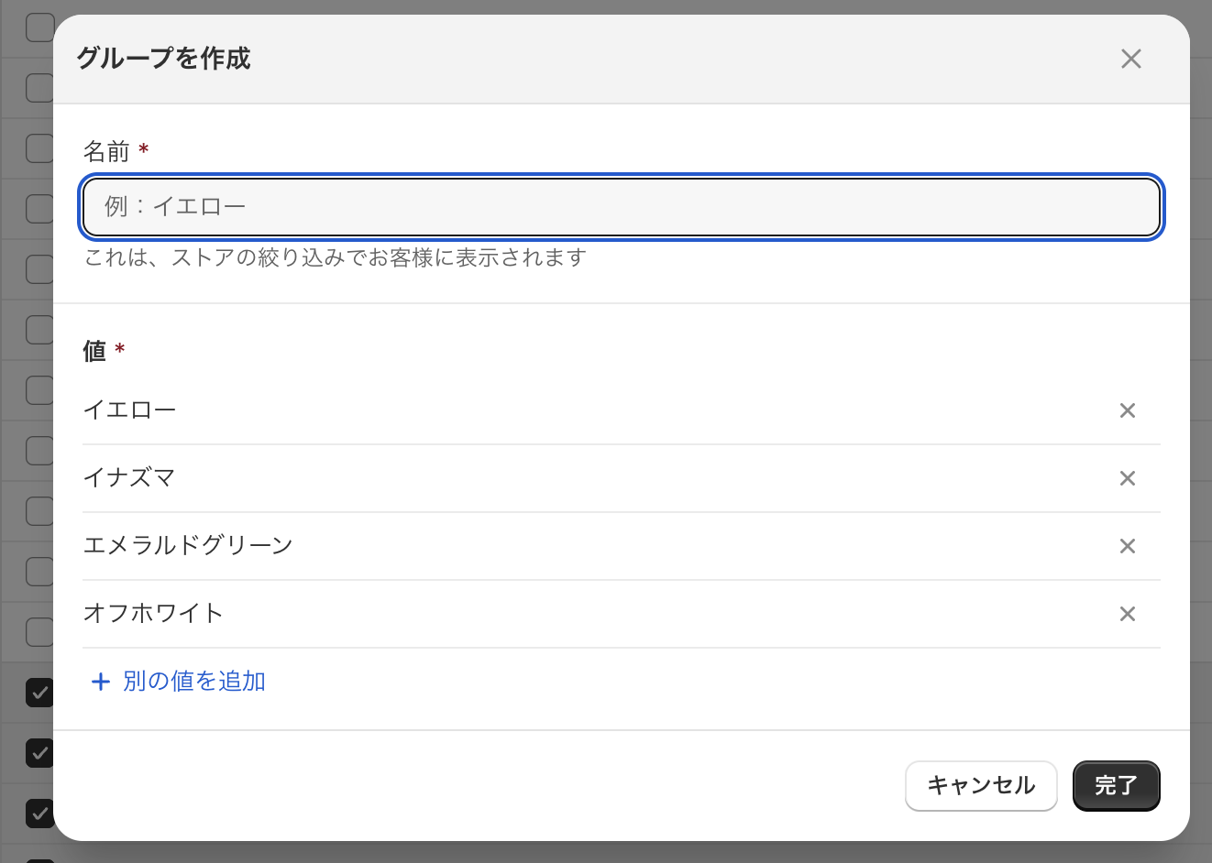
Task: Select the イエロー value row text
Action: point(129,410)
